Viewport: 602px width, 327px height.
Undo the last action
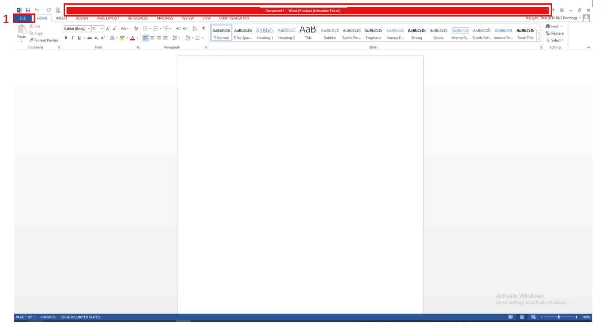[x=37, y=10]
